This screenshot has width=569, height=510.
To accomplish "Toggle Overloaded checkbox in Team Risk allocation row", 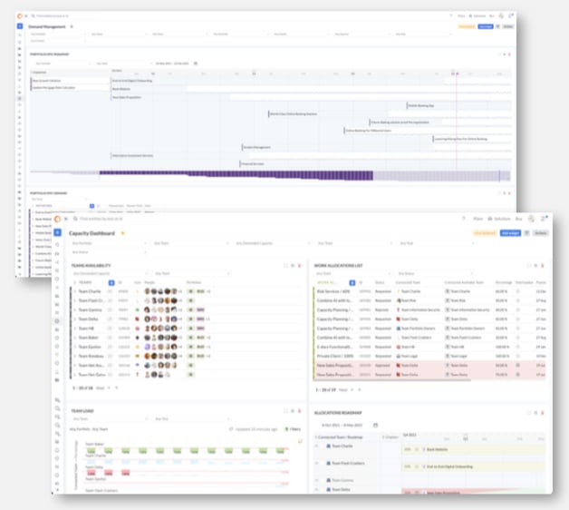I will 518,300.
